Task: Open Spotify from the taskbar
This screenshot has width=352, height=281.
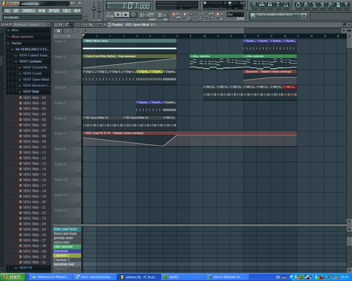Action: click(183, 277)
